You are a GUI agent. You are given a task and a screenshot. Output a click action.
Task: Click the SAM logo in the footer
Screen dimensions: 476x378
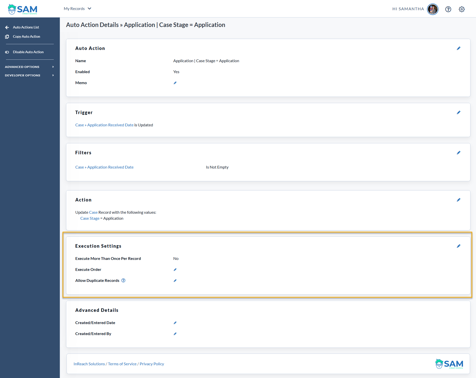pyautogui.click(x=449, y=364)
